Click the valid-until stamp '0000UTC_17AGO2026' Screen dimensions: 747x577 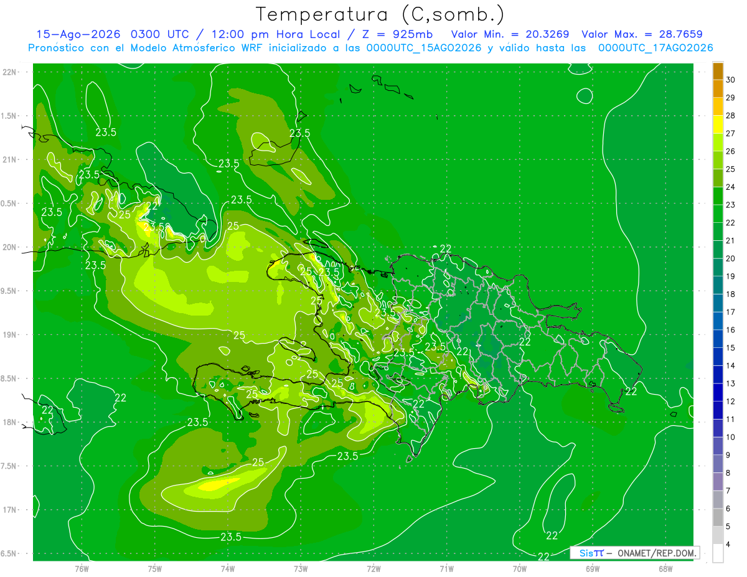tap(655, 48)
